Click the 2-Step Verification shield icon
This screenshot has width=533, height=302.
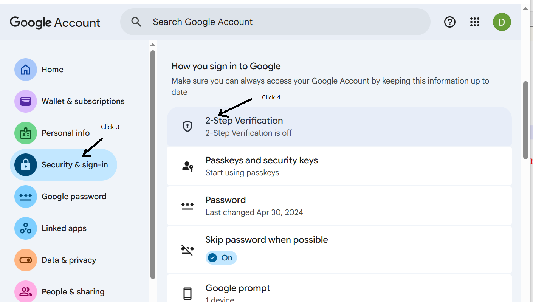tap(187, 126)
